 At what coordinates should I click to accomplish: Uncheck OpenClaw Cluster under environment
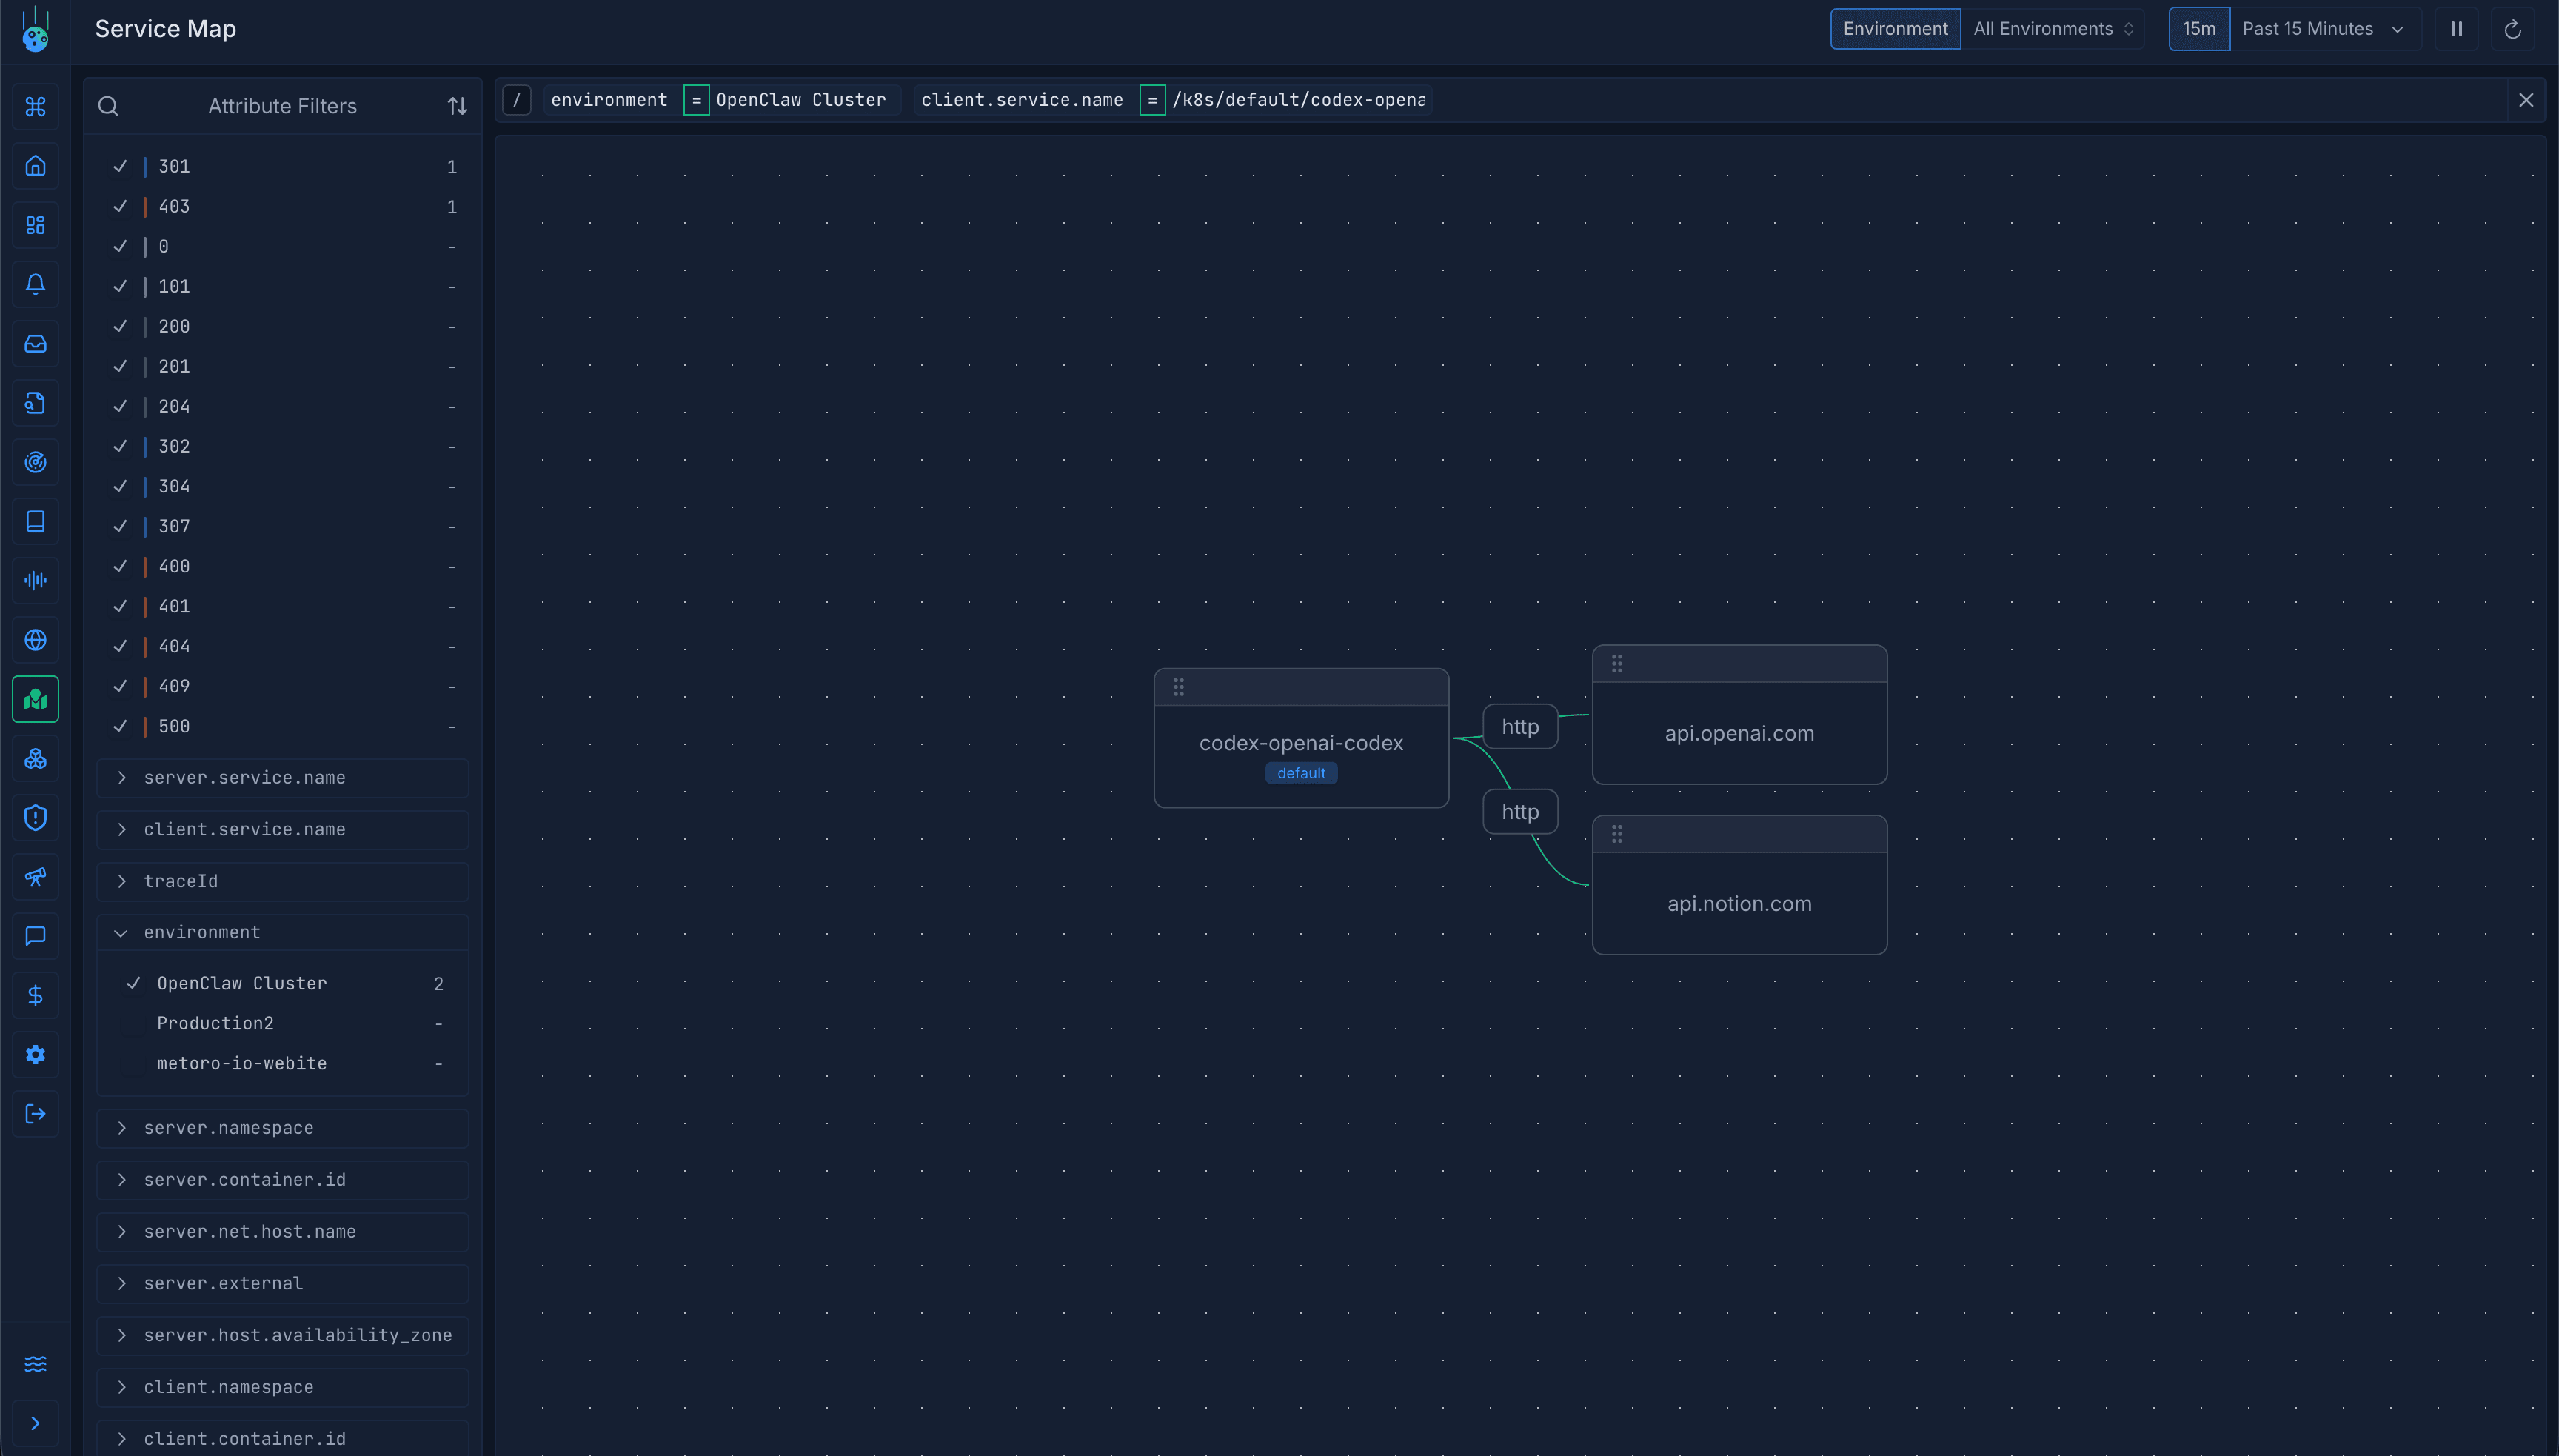134,983
